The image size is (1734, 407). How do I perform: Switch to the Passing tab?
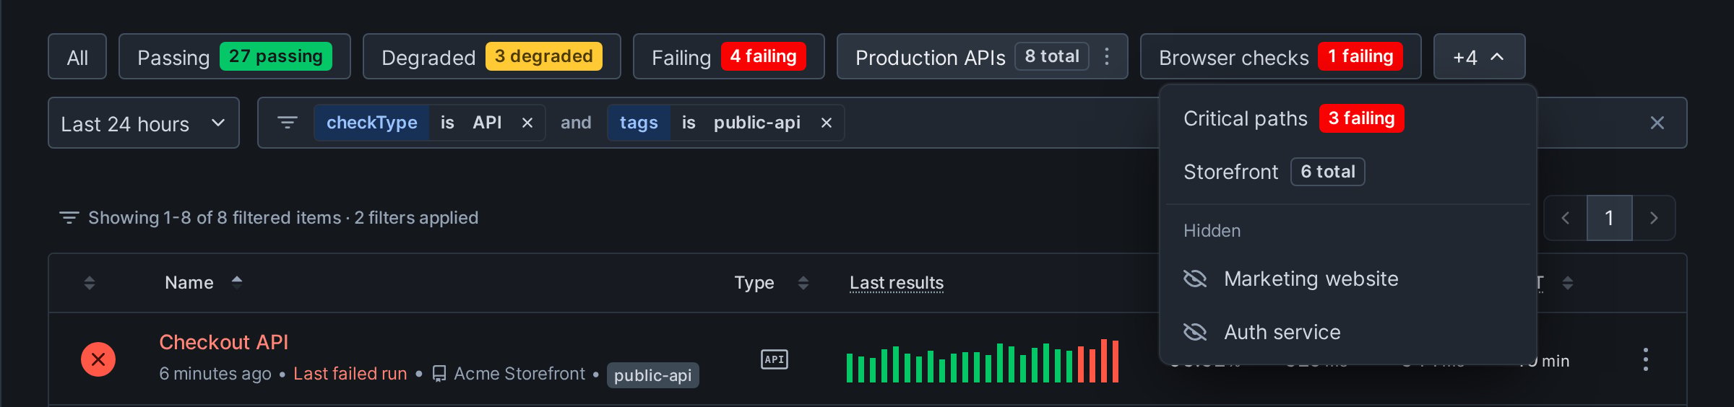[235, 57]
